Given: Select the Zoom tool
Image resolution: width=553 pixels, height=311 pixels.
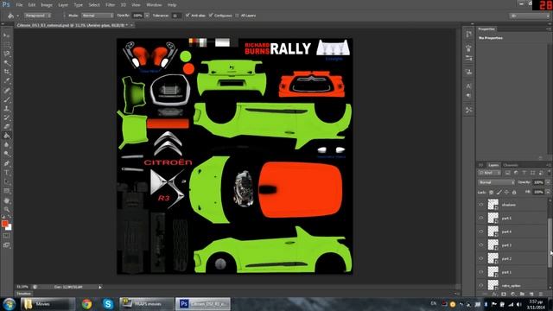Looking at the screenshot, I should [6, 209].
